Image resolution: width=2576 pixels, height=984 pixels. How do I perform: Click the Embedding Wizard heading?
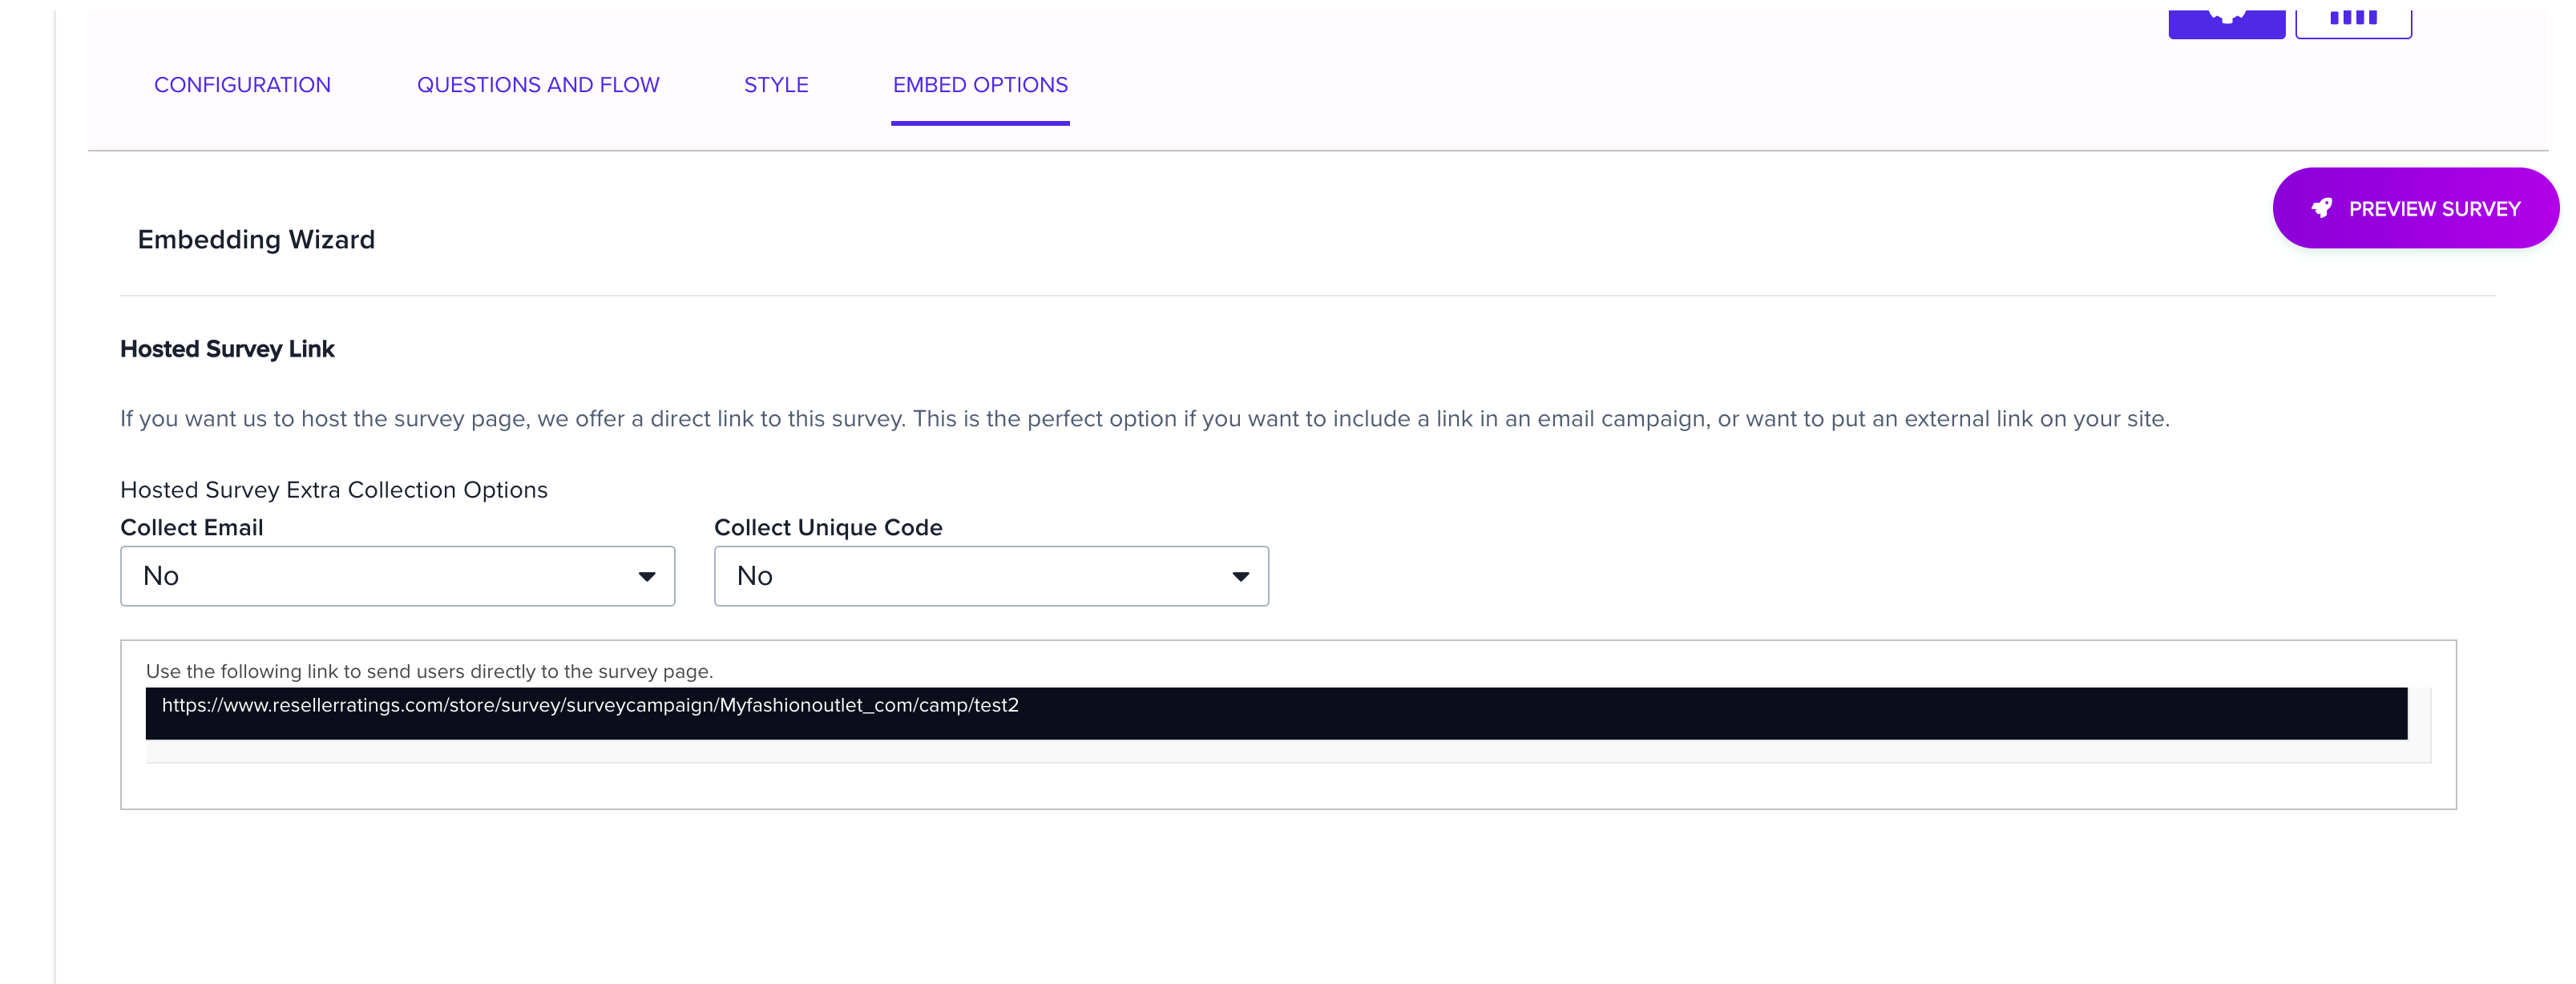(x=256, y=239)
